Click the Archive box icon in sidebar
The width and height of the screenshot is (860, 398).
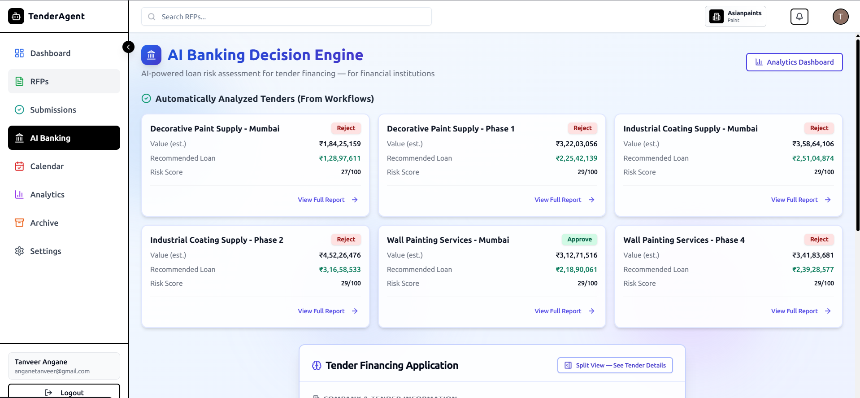pyautogui.click(x=19, y=223)
